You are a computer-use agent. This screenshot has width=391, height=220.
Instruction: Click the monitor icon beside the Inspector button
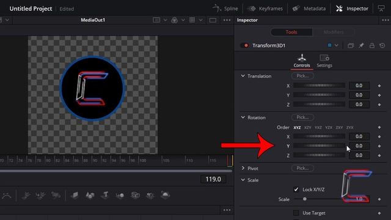pyautogui.click(x=381, y=9)
